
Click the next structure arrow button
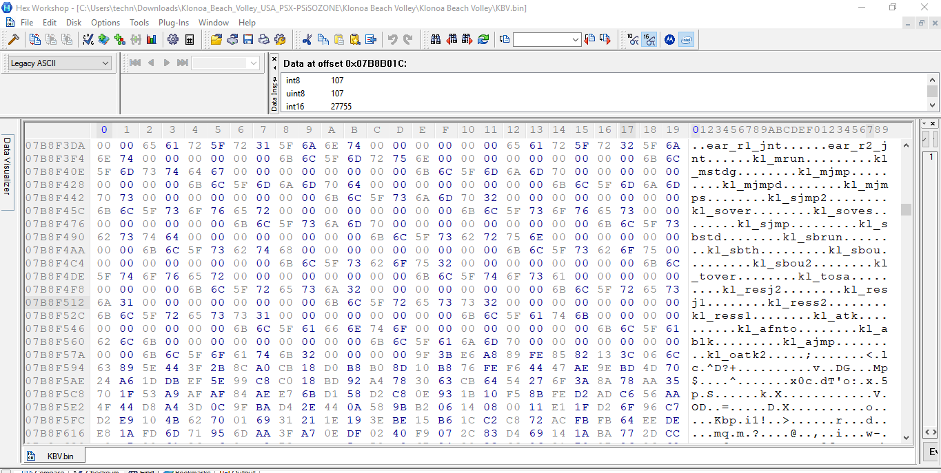(x=167, y=63)
